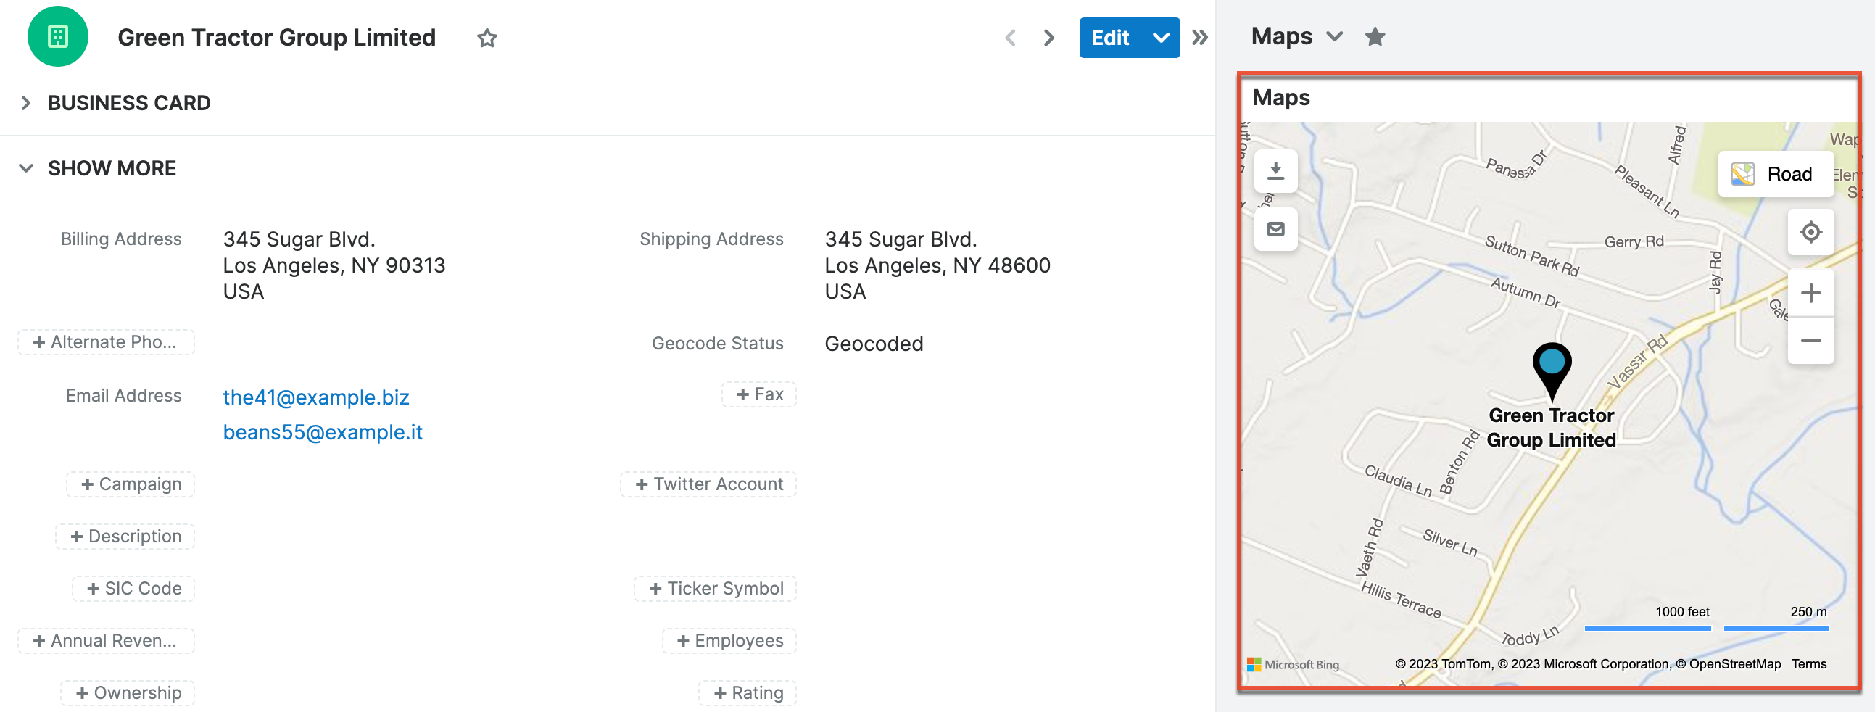Click the Edit button
This screenshot has height=712, width=1875.
pyautogui.click(x=1109, y=37)
